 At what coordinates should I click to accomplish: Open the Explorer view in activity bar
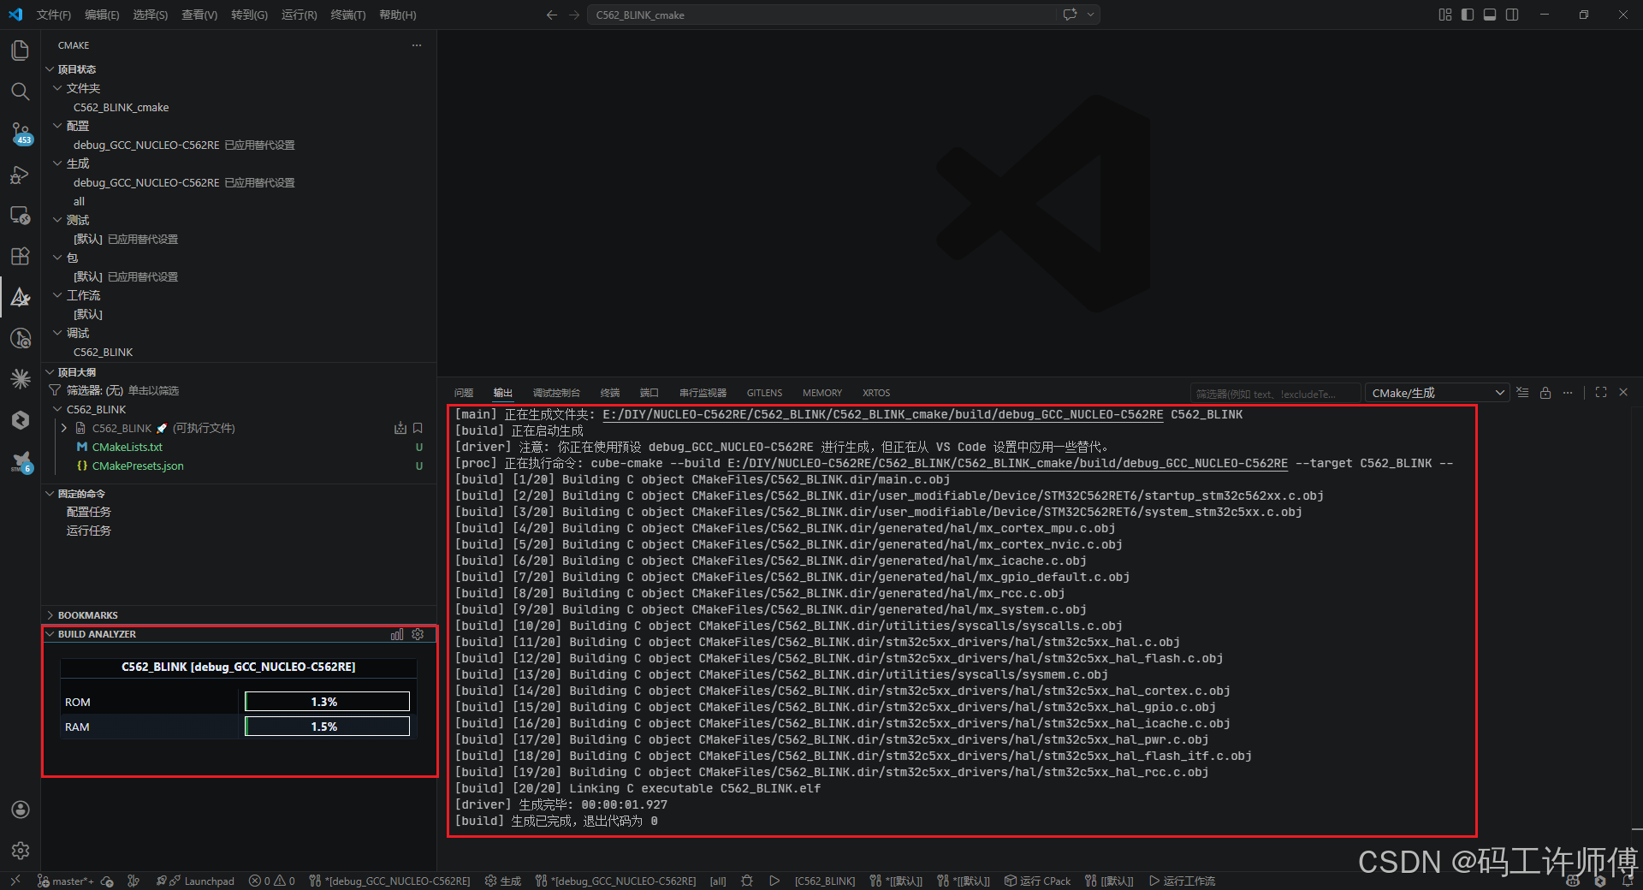(21, 50)
